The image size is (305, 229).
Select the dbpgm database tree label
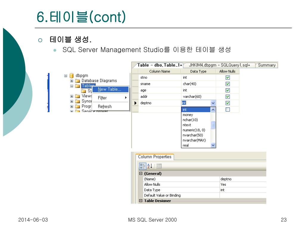pyautogui.click(x=82, y=75)
